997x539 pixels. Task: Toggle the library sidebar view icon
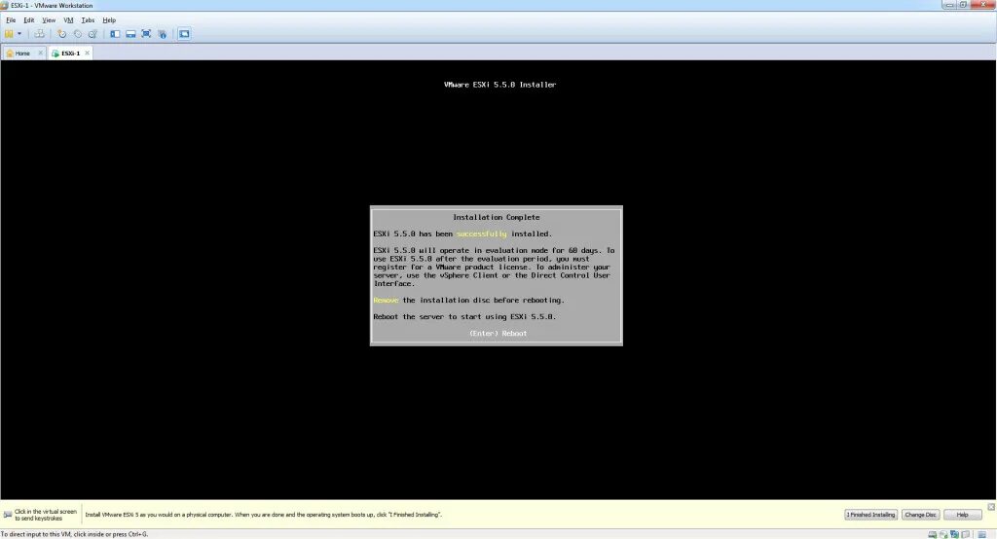click(115, 34)
